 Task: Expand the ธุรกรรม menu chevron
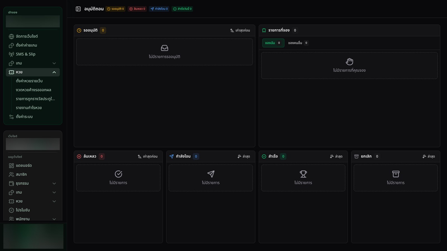click(54, 184)
